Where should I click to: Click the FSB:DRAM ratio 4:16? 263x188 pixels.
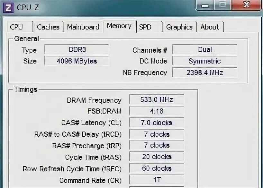point(157,111)
